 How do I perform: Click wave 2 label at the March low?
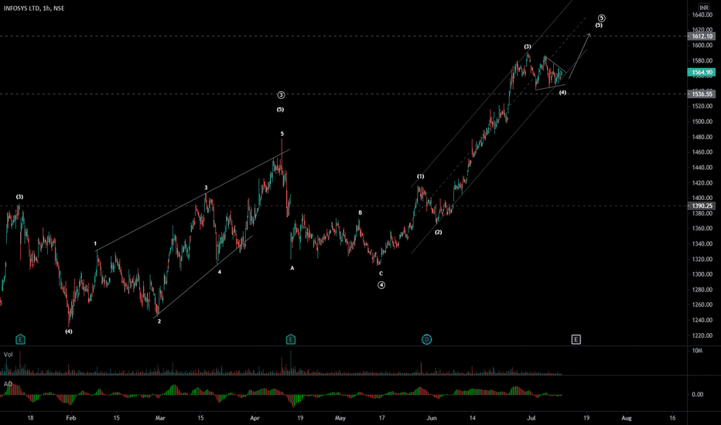click(159, 321)
